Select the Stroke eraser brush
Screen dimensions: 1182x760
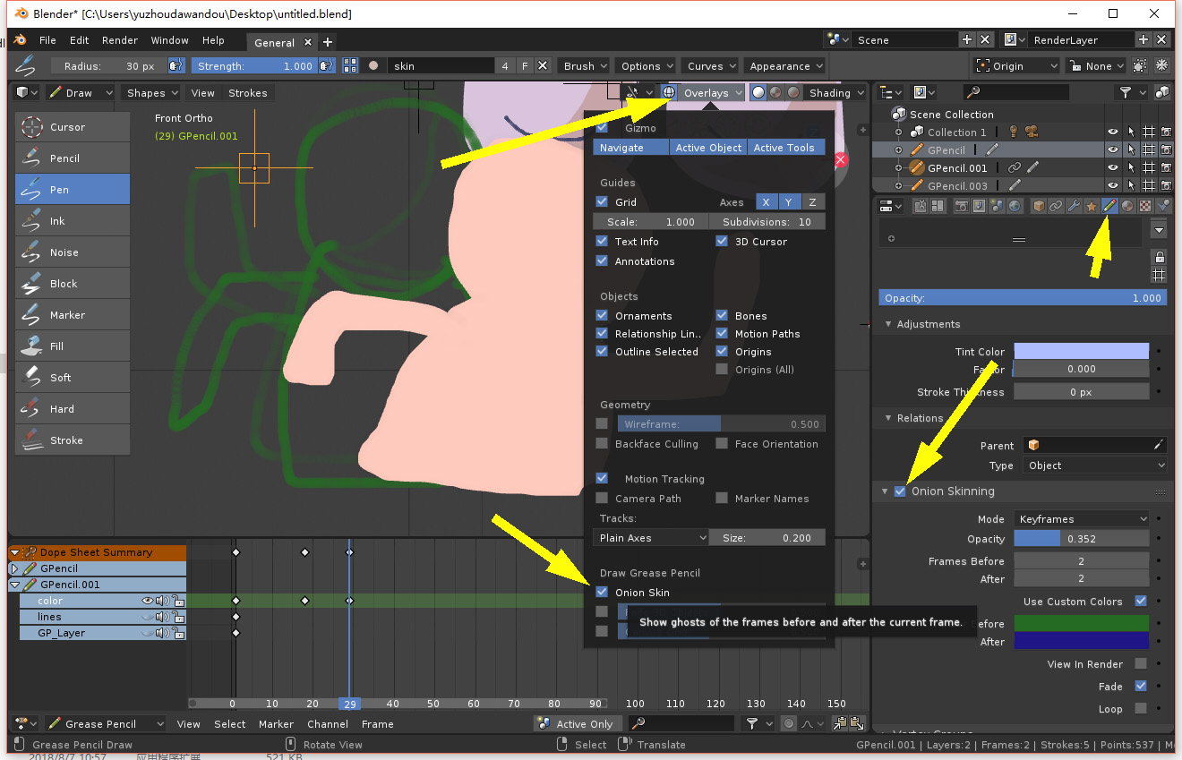pyautogui.click(x=73, y=440)
